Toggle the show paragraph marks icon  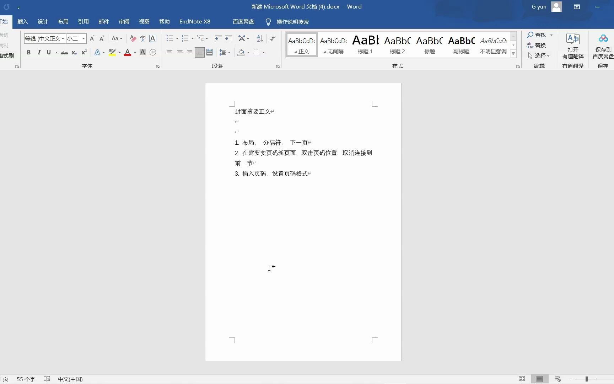point(273,38)
